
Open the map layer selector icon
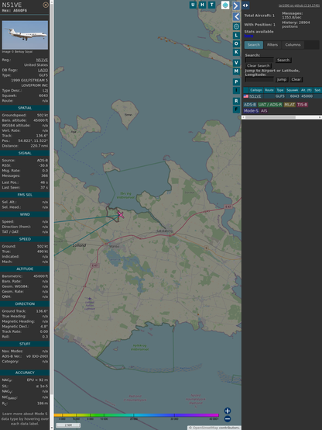click(x=225, y=5)
